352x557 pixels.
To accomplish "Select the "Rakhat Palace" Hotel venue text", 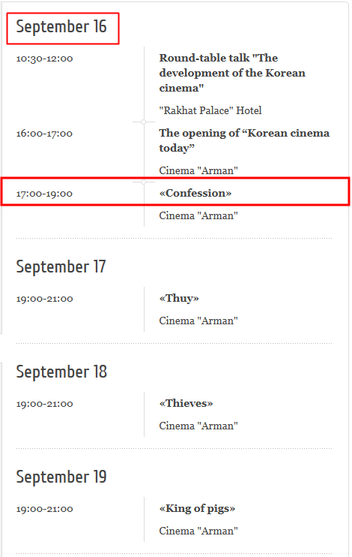I will [x=210, y=110].
